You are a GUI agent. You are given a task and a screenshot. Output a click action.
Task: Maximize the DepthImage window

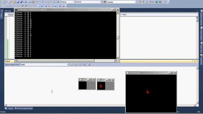click(172, 73)
